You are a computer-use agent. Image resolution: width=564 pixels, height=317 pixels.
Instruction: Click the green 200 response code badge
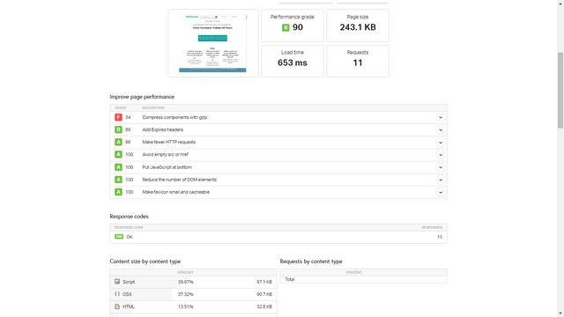pos(119,237)
